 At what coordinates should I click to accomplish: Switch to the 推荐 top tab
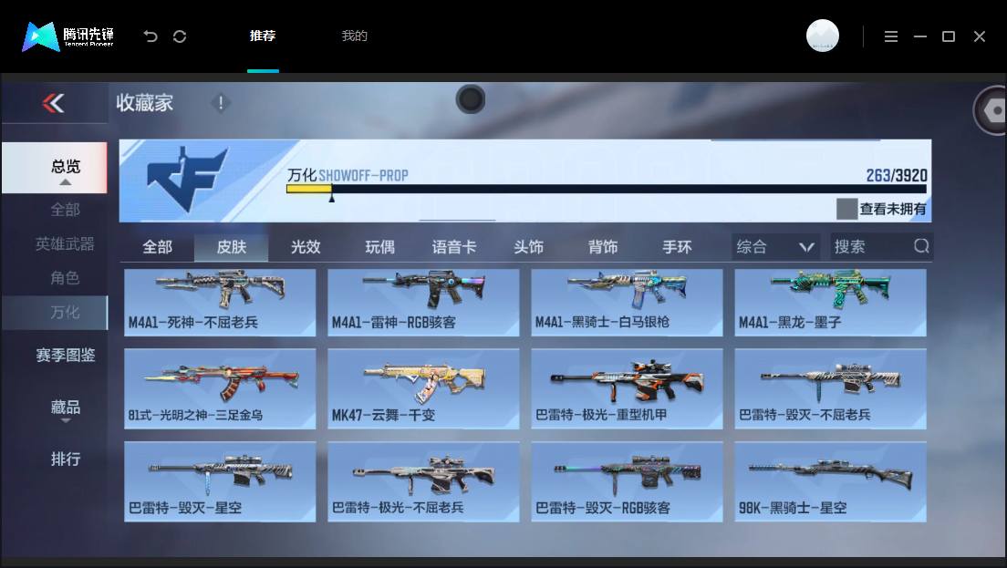pos(263,36)
